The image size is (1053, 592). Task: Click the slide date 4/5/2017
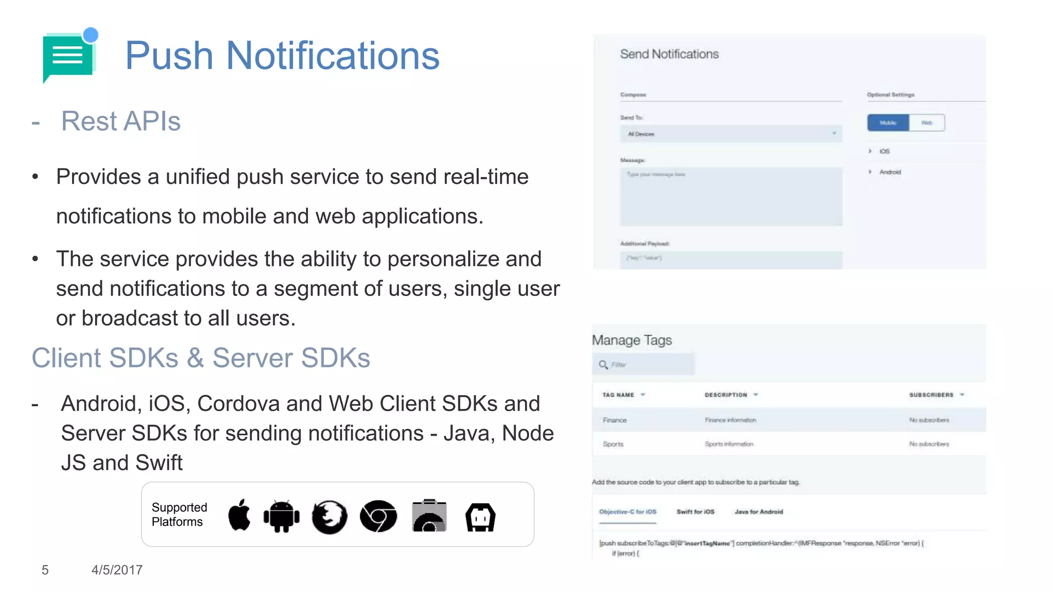click(117, 570)
